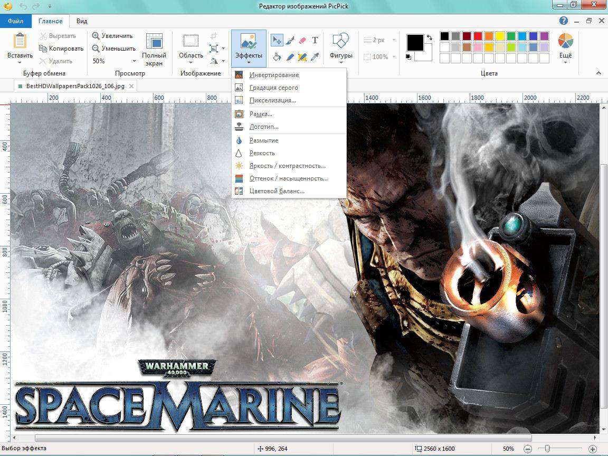Click the status bar zoom-in plus button
The height and width of the screenshot is (456, 608).
(593, 449)
